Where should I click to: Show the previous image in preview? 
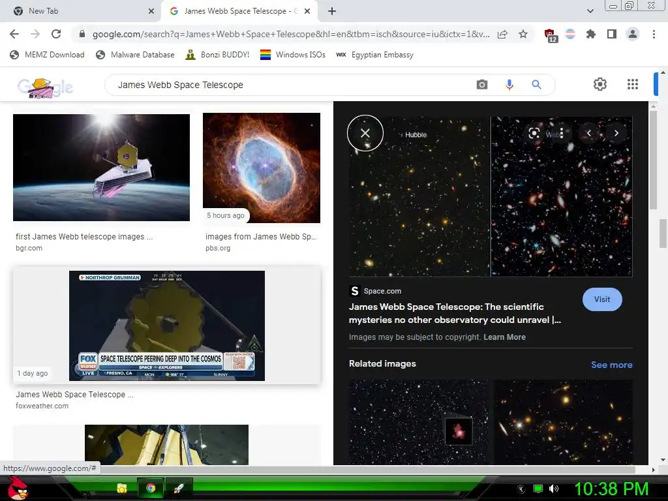(x=589, y=133)
